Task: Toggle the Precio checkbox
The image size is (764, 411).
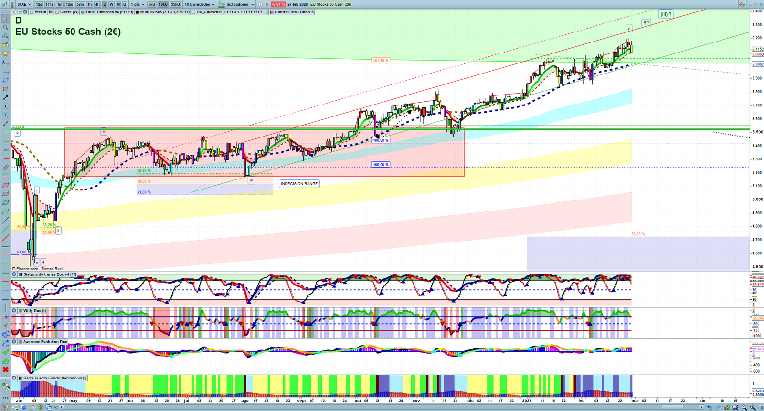Action: 32,12
